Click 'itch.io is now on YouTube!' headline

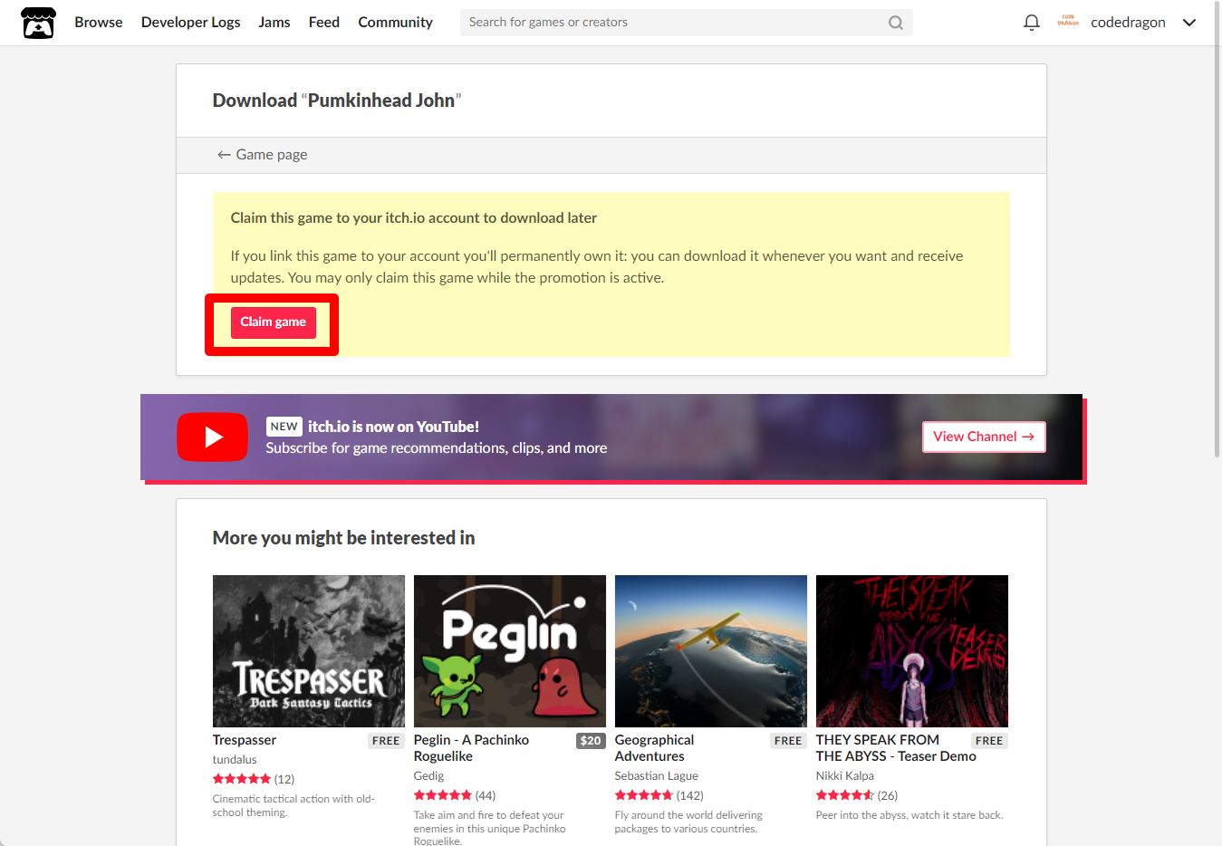pos(393,427)
